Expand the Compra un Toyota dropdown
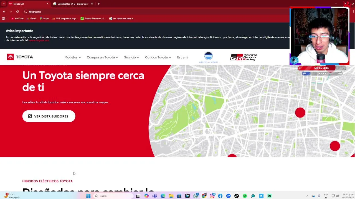This screenshot has height=199, width=355. coord(102,57)
